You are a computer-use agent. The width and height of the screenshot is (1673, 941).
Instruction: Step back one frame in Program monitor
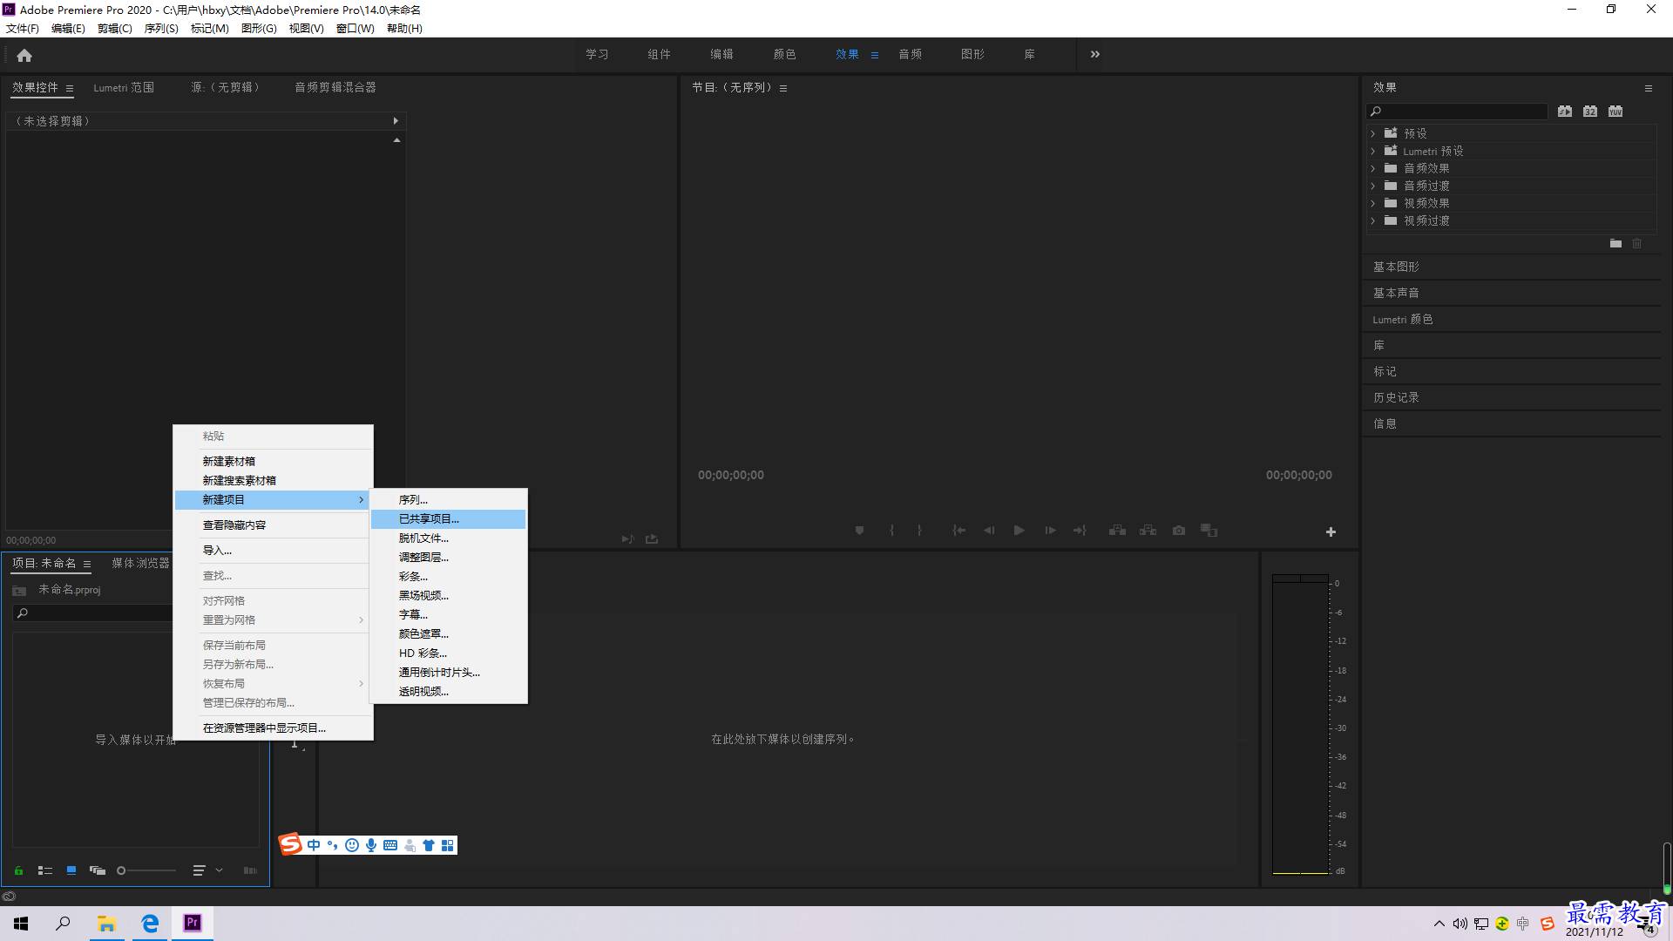click(989, 531)
